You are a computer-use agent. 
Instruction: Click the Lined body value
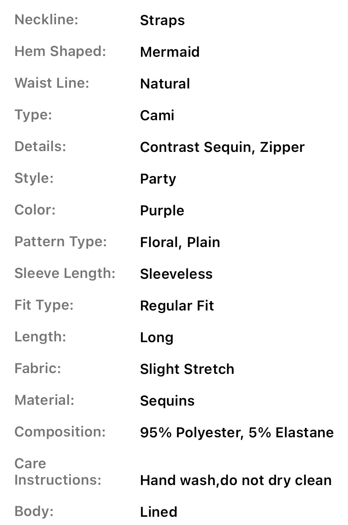[x=159, y=512]
